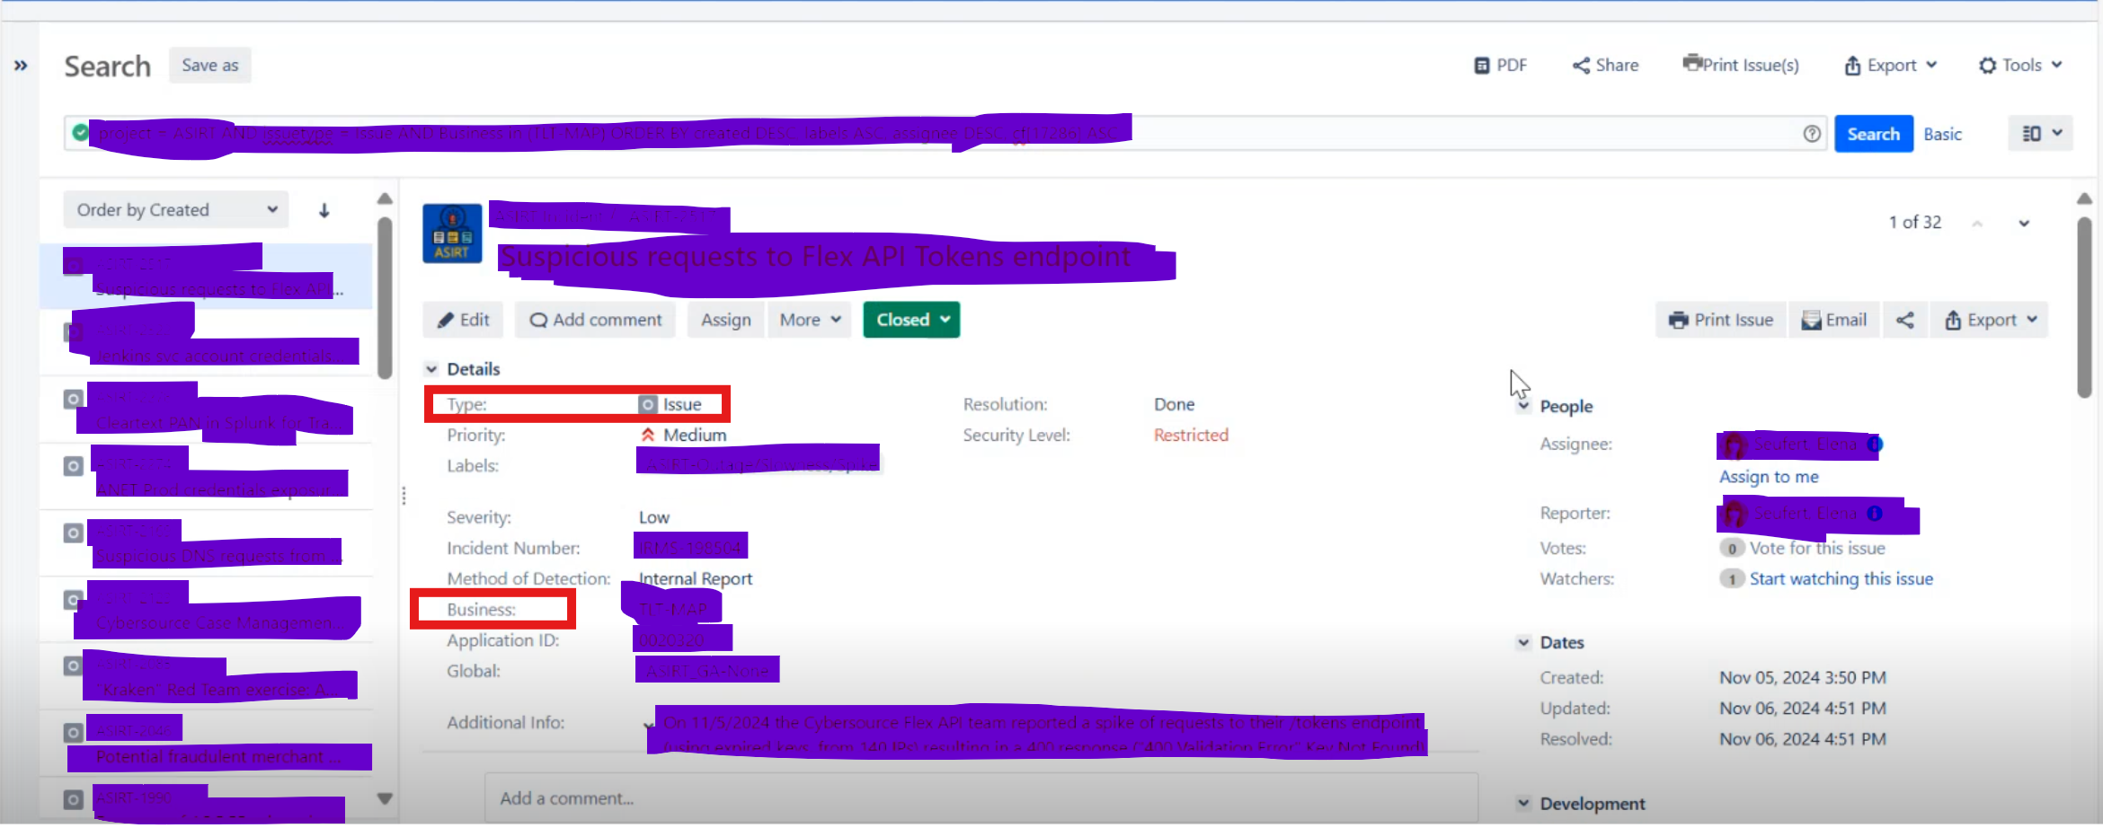This screenshot has width=2103, height=828.
Task: Click the blue Search button
Action: (1873, 134)
